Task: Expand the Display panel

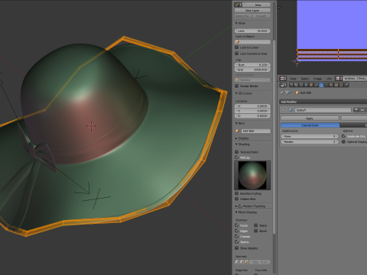Action: point(236,138)
